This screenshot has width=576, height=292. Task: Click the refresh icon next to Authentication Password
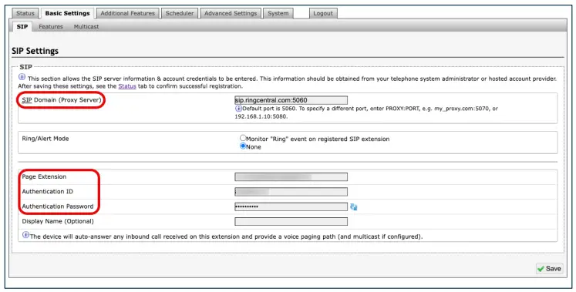(354, 207)
